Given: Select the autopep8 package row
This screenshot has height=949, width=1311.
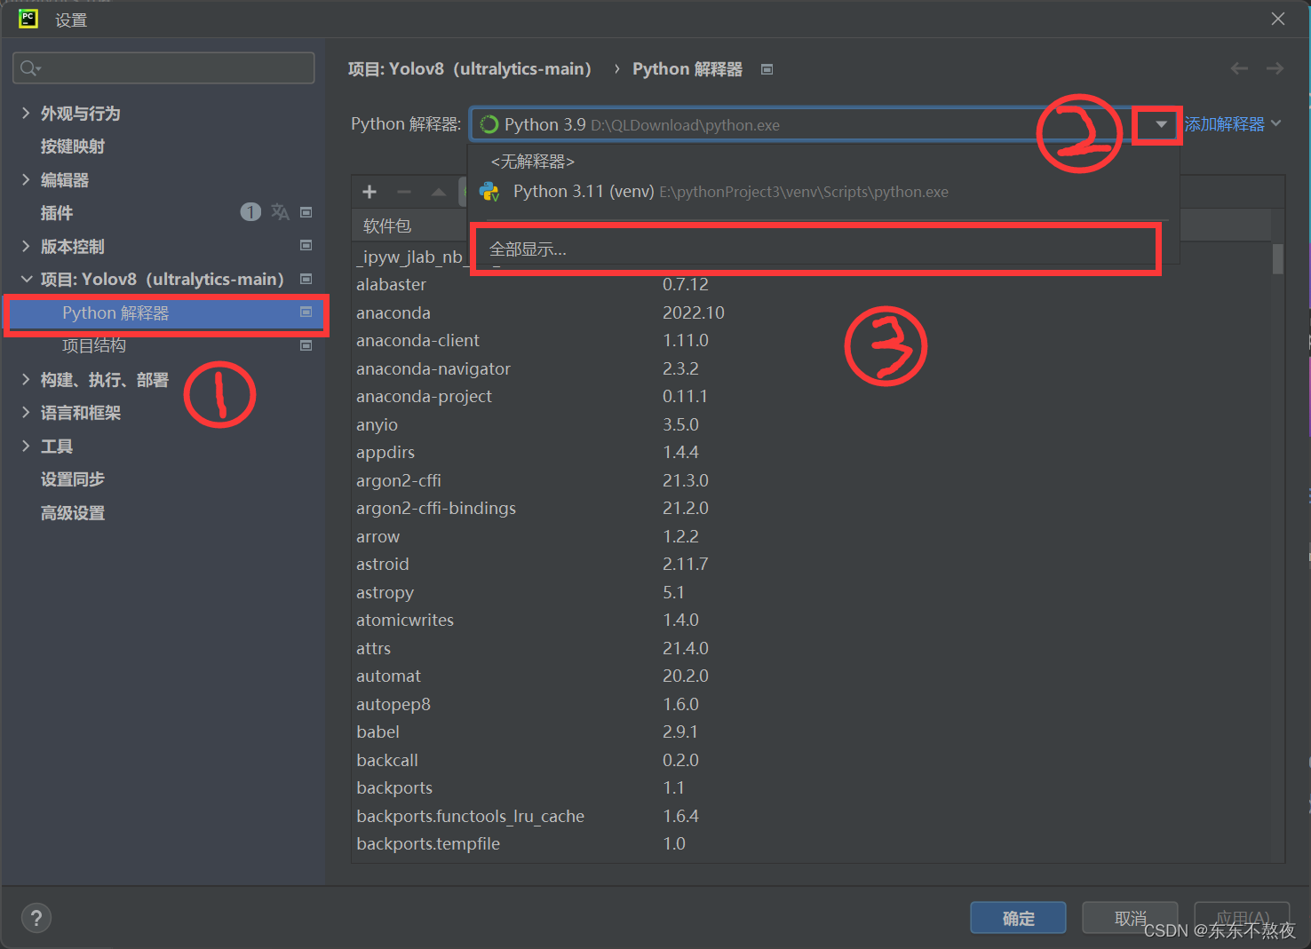Looking at the screenshot, I should point(812,704).
